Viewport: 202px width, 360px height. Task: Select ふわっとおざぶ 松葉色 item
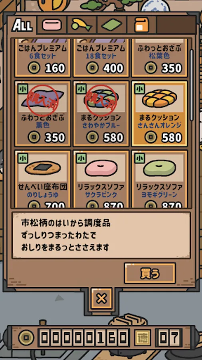(160, 58)
